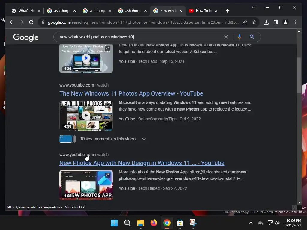
Task: Open the Windows Start menu
Action: (114, 223)
